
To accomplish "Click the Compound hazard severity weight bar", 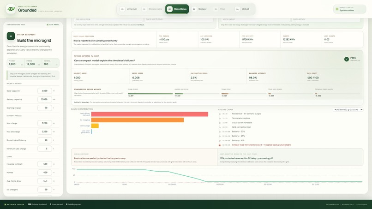I will (x=337, y=94).
